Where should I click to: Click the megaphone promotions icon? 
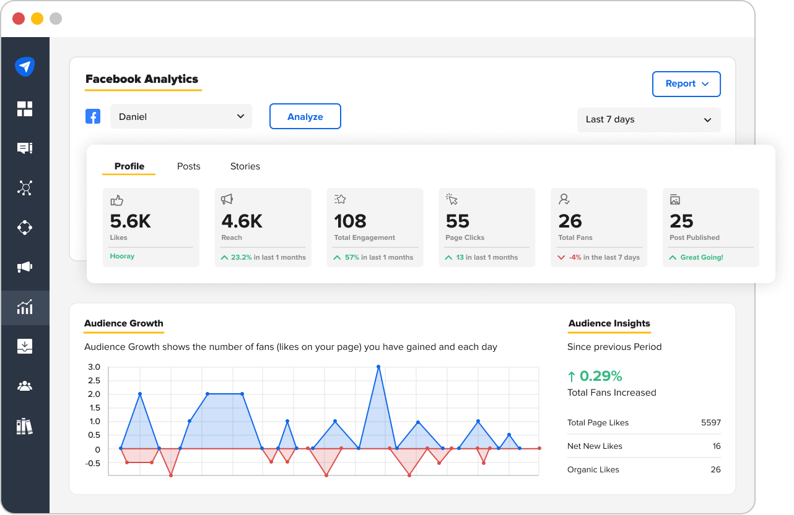(25, 267)
